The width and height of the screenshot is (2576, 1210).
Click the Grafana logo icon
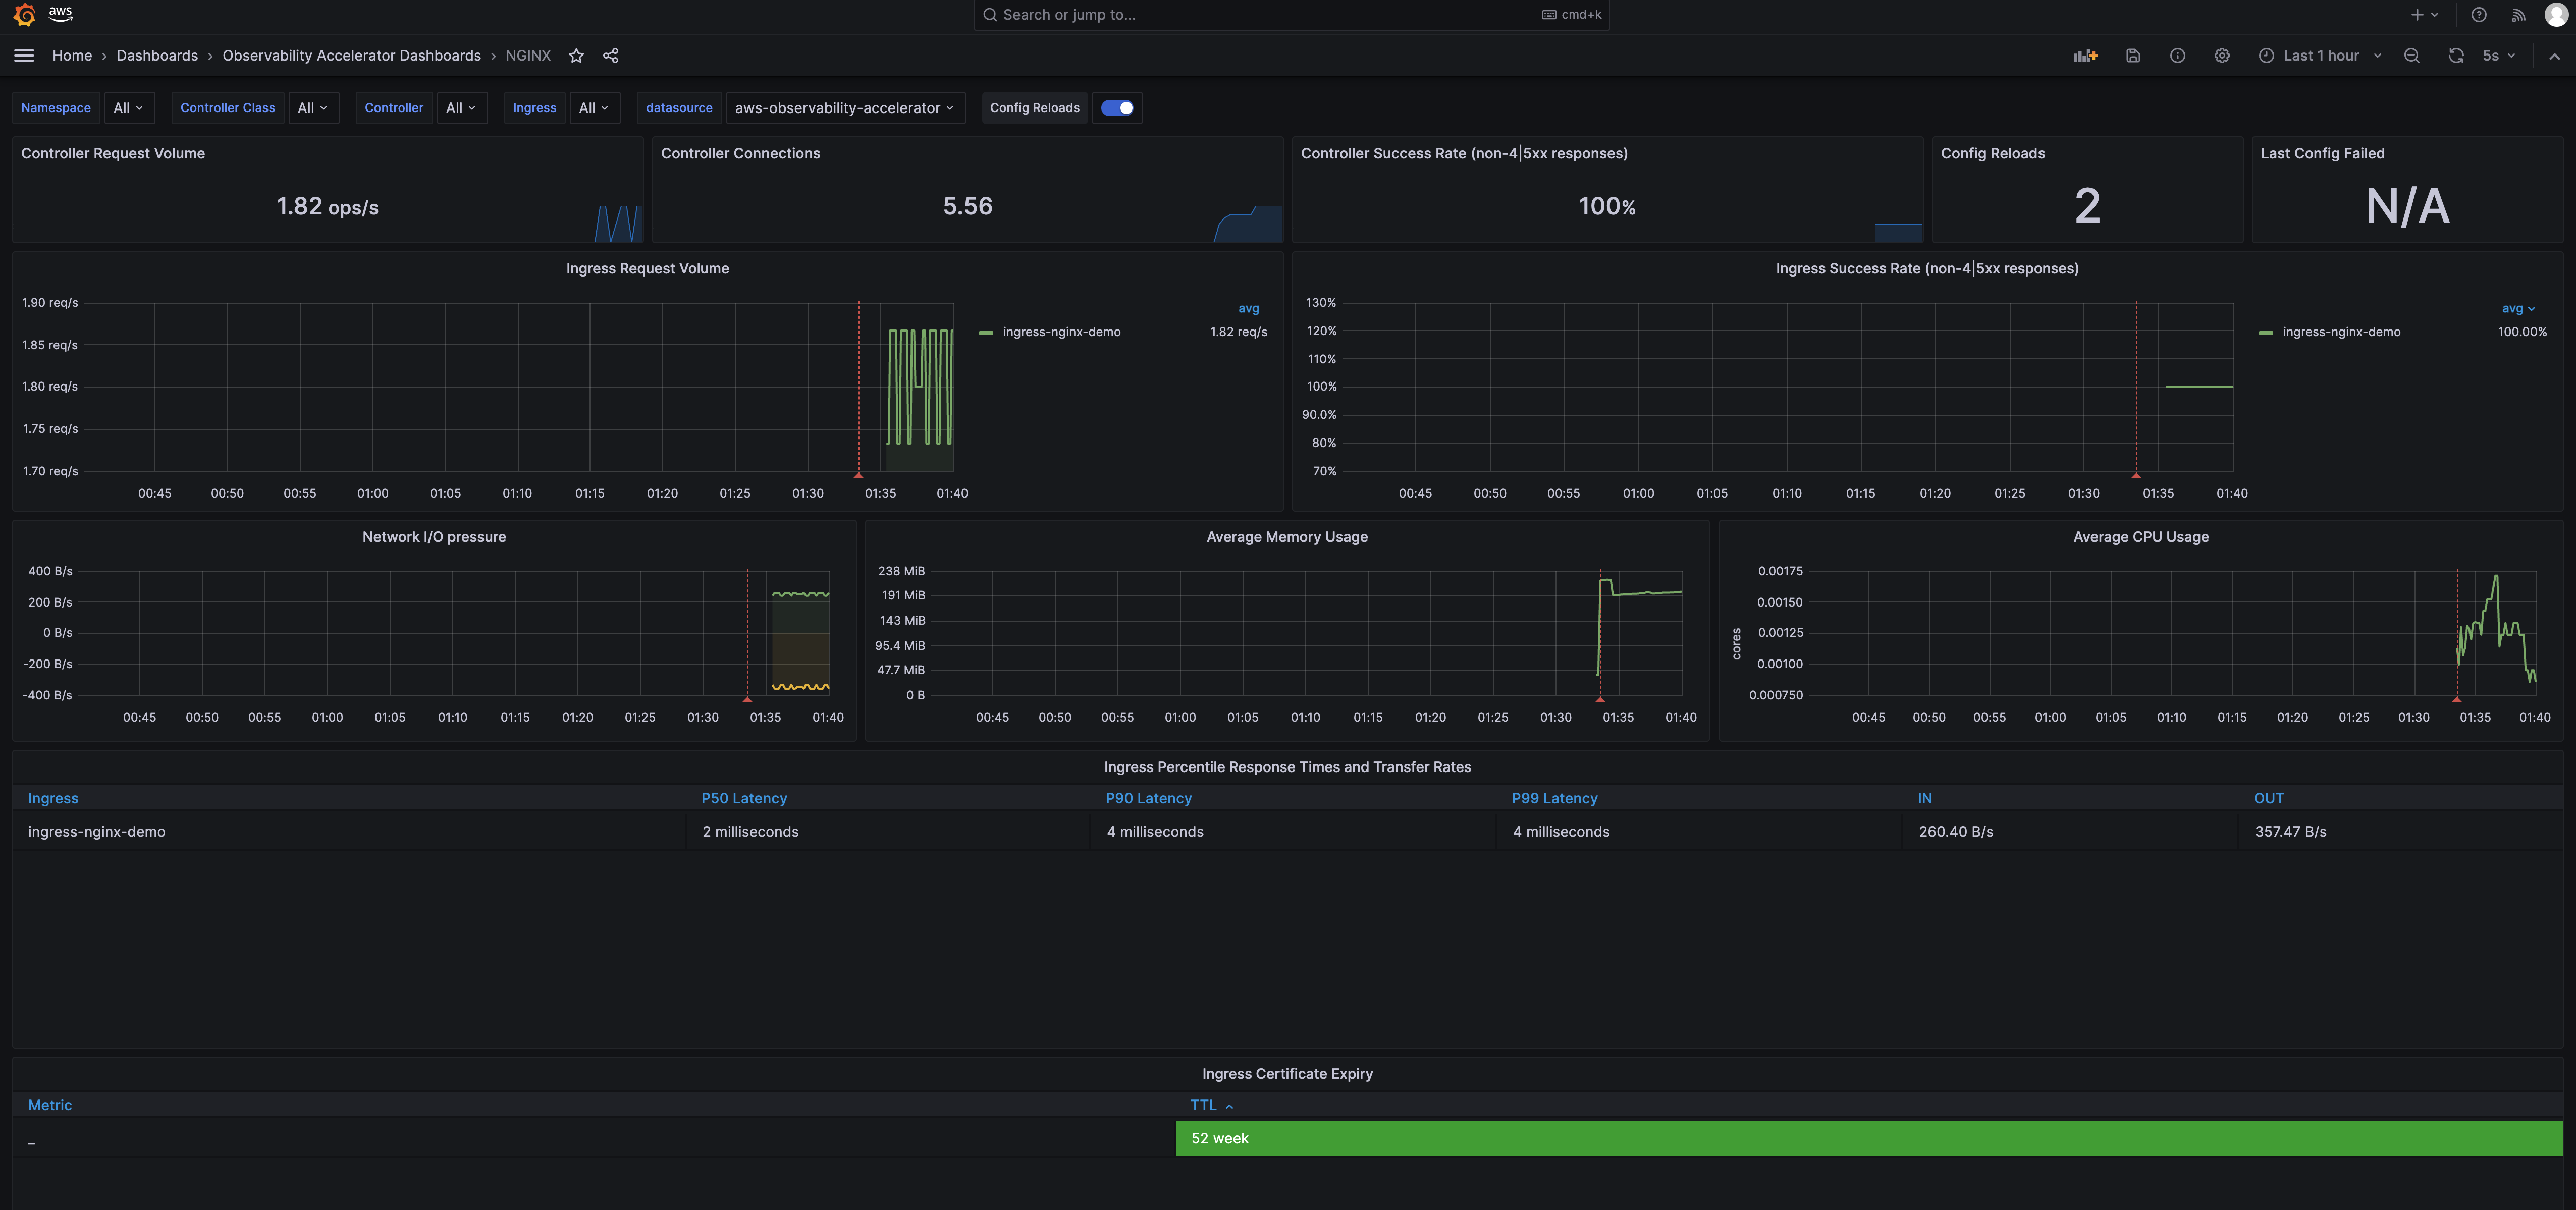coord(24,14)
